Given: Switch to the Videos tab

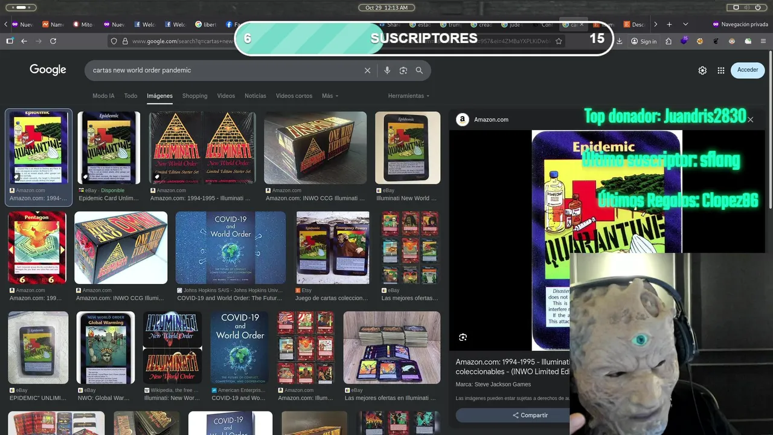Looking at the screenshot, I should pyautogui.click(x=226, y=95).
